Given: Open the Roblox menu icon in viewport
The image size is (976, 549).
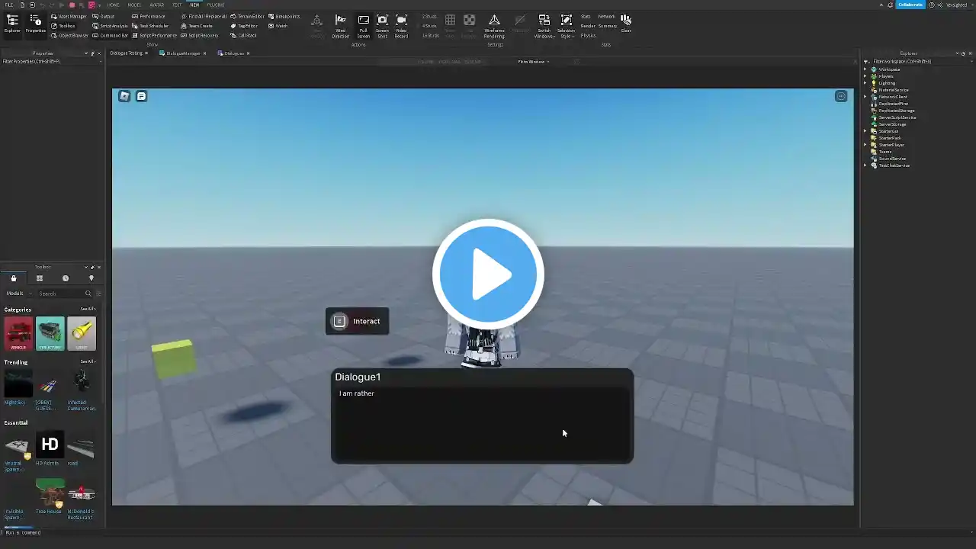Looking at the screenshot, I should [124, 96].
